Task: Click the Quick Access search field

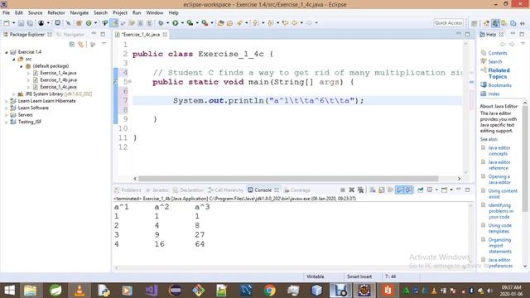Action: (449, 23)
